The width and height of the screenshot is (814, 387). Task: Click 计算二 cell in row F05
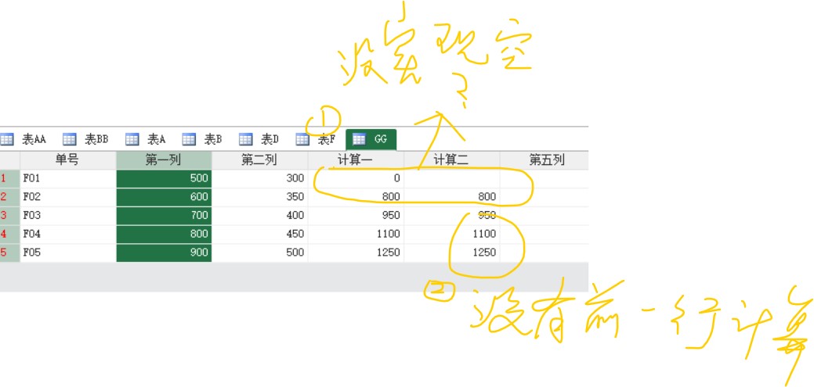(x=451, y=253)
